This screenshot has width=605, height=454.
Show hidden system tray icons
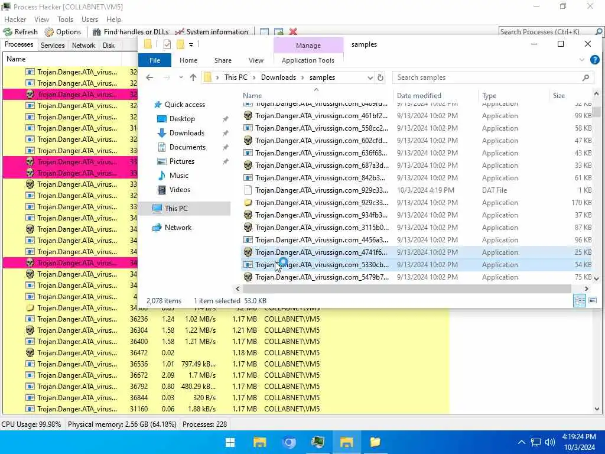click(521, 442)
